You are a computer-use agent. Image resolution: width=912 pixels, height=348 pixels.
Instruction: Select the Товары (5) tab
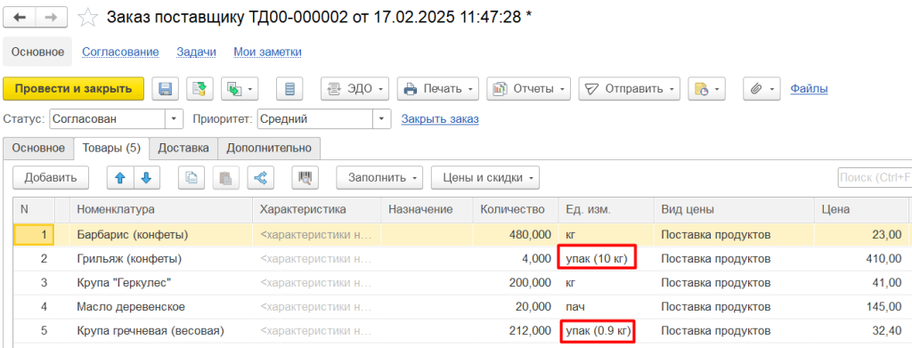pos(111,148)
